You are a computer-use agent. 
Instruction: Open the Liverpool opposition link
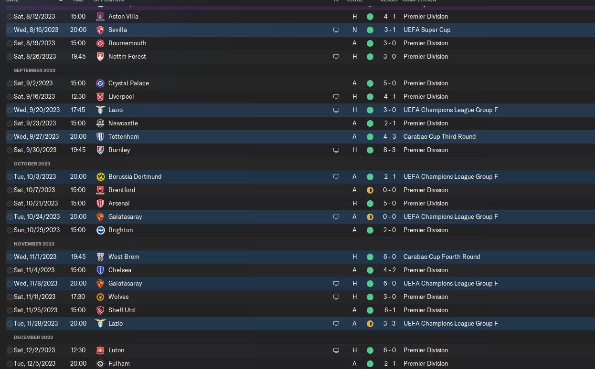(x=121, y=96)
